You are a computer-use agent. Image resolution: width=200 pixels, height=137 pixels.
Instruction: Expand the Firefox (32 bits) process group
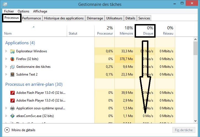[6, 59]
